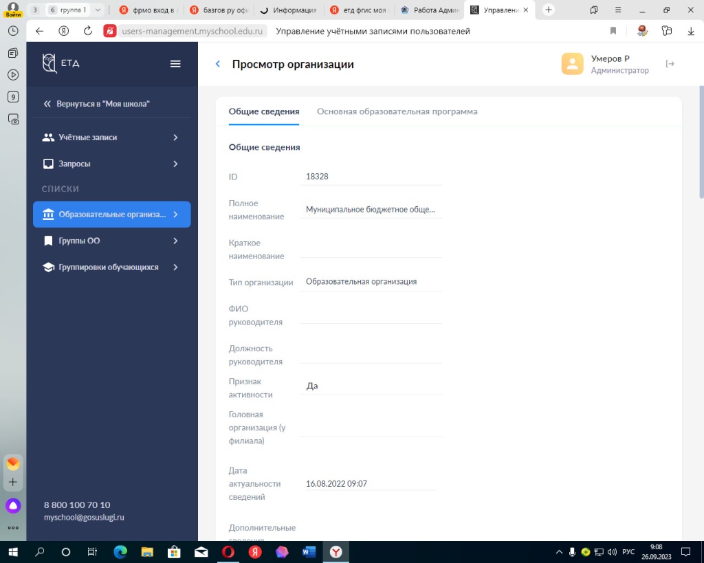Click the ID field showing 18328

tap(371, 177)
